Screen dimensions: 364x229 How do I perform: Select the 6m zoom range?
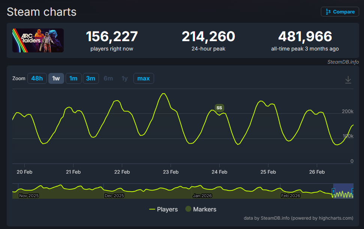click(x=108, y=78)
